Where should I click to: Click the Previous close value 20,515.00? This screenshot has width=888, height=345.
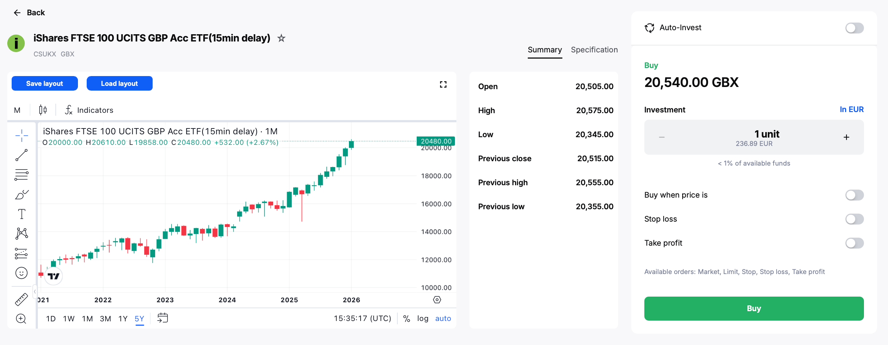[596, 159]
